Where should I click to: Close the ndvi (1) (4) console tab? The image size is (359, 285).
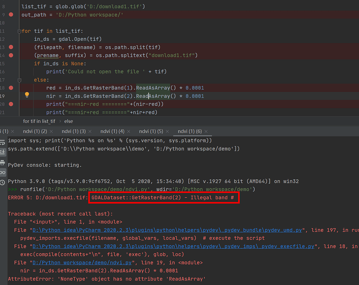(129, 131)
